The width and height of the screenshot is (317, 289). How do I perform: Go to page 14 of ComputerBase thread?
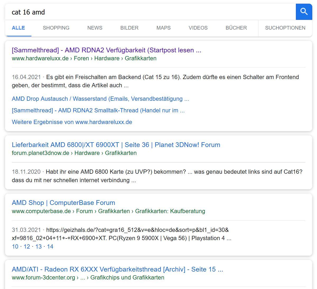click(x=50, y=247)
